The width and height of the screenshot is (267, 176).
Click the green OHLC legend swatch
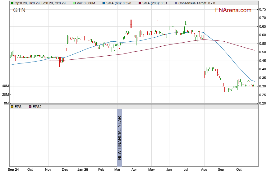click(x=12, y=3)
